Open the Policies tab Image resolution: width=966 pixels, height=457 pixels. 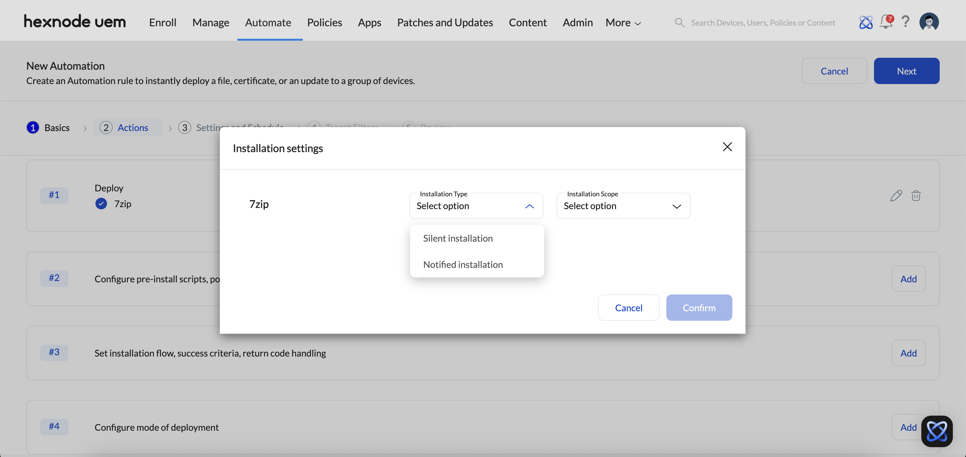click(x=324, y=22)
